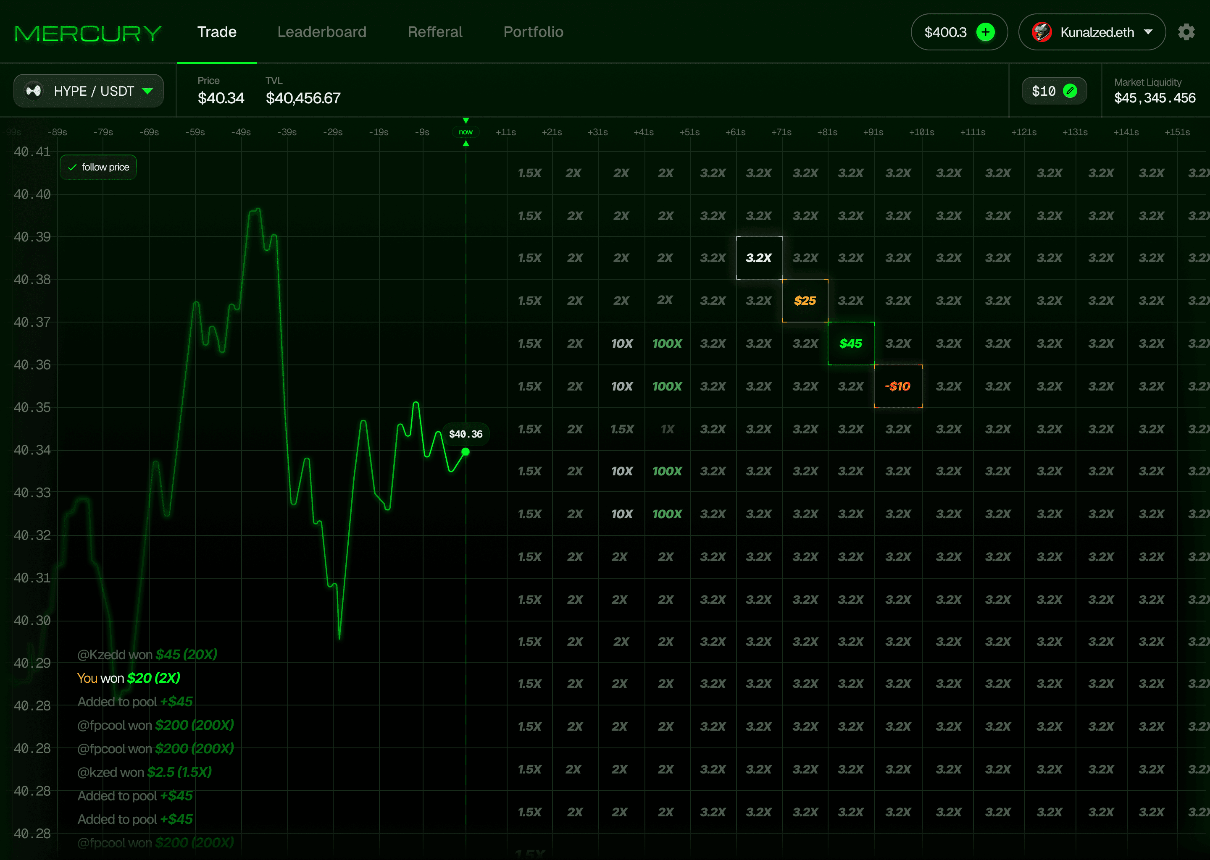The width and height of the screenshot is (1210, 860).
Task: Click the $45 winning grid cell
Action: point(850,343)
